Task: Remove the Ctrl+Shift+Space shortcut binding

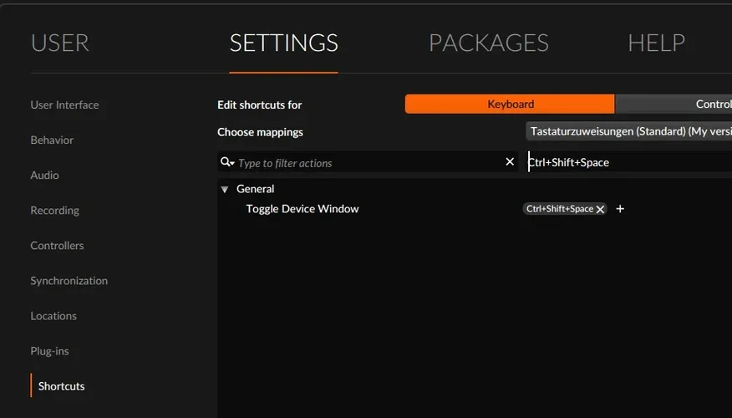Action: (x=600, y=209)
